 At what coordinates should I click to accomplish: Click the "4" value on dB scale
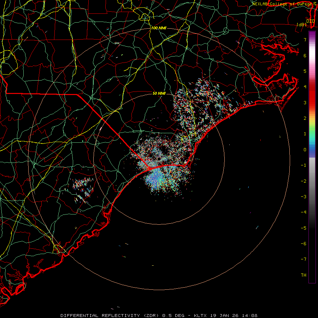point(305,87)
